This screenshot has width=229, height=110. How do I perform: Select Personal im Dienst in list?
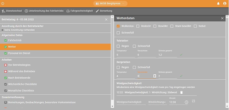coord(19,53)
